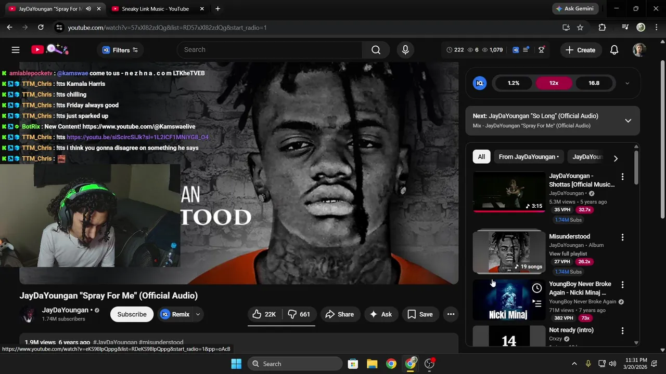Click the Windows taskbar Search box
666x374 pixels.
pyautogui.click(x=296, y=364)
